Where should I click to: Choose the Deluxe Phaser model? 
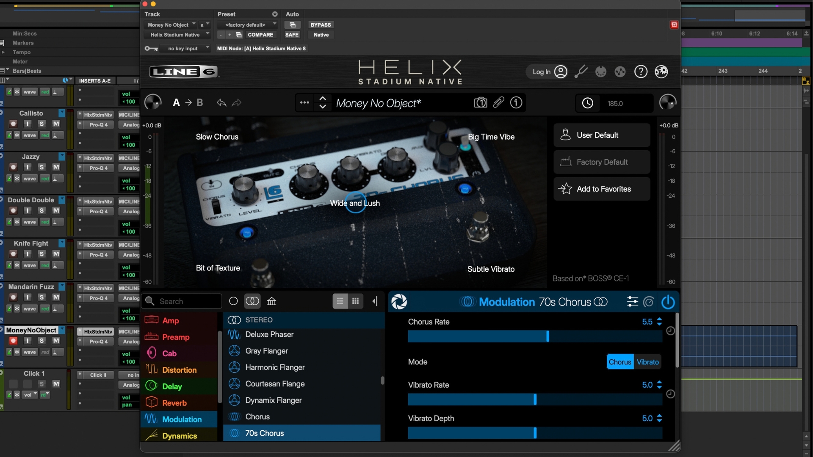302,334
